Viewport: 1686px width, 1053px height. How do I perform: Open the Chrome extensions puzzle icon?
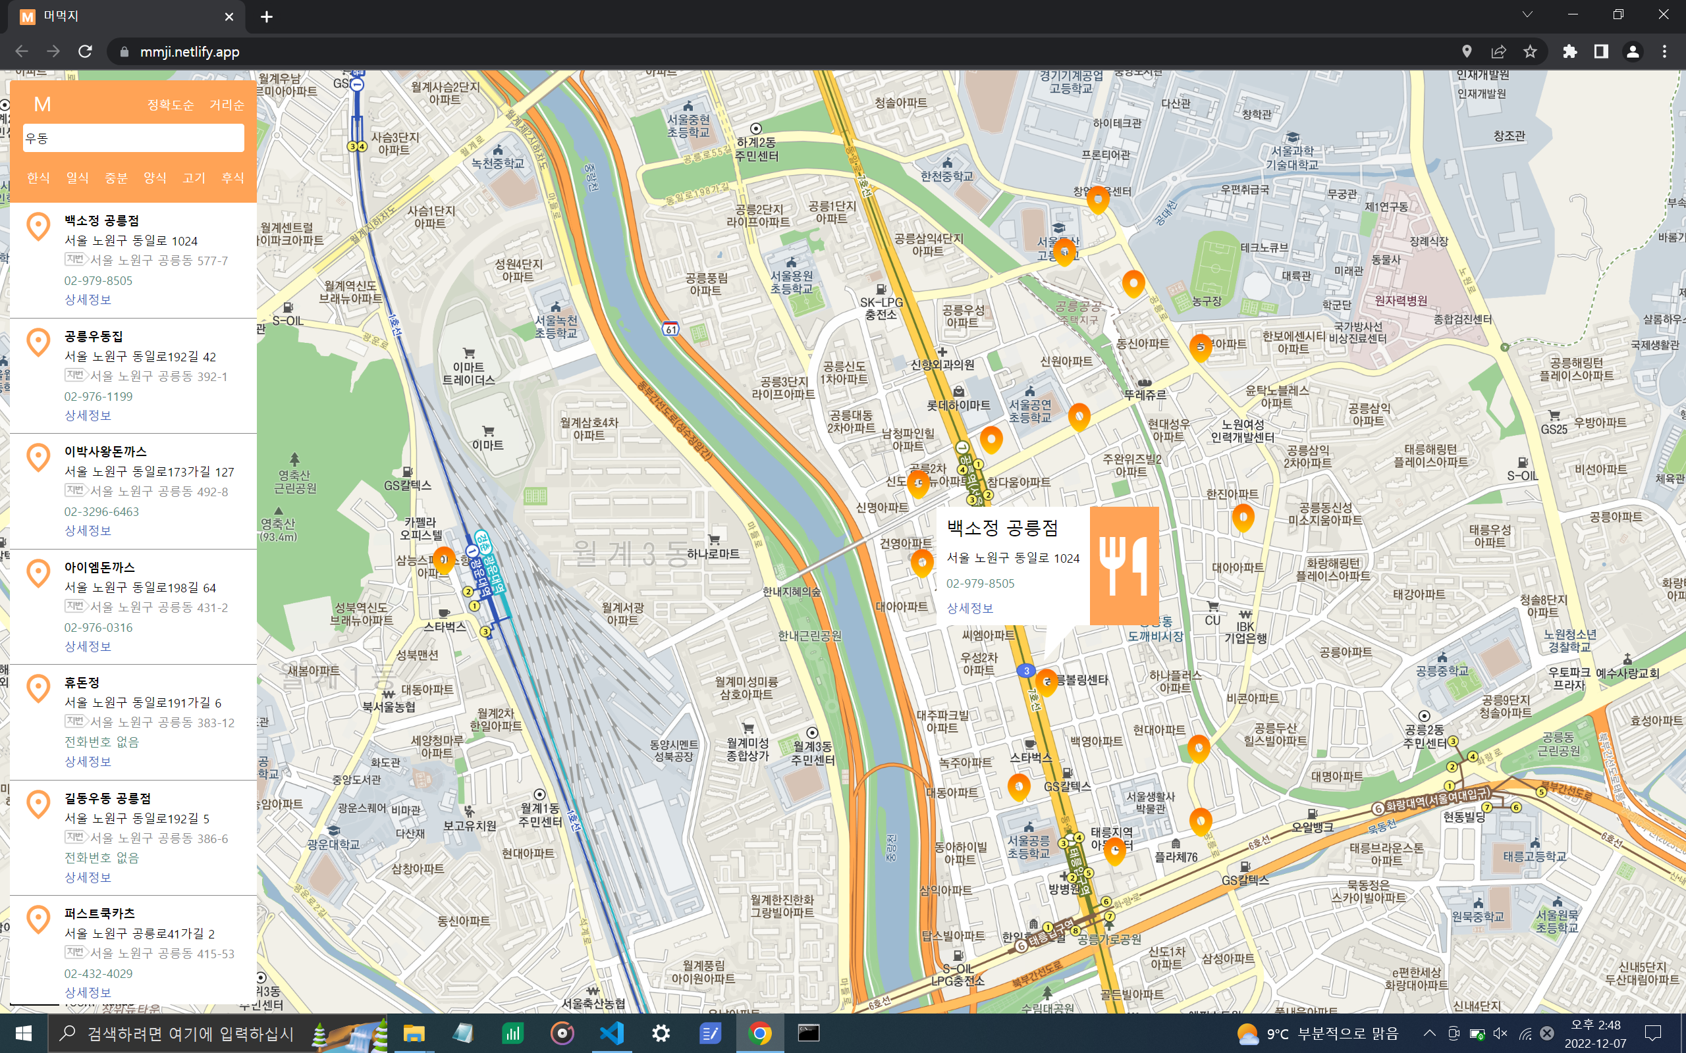tap(1569, 51)
